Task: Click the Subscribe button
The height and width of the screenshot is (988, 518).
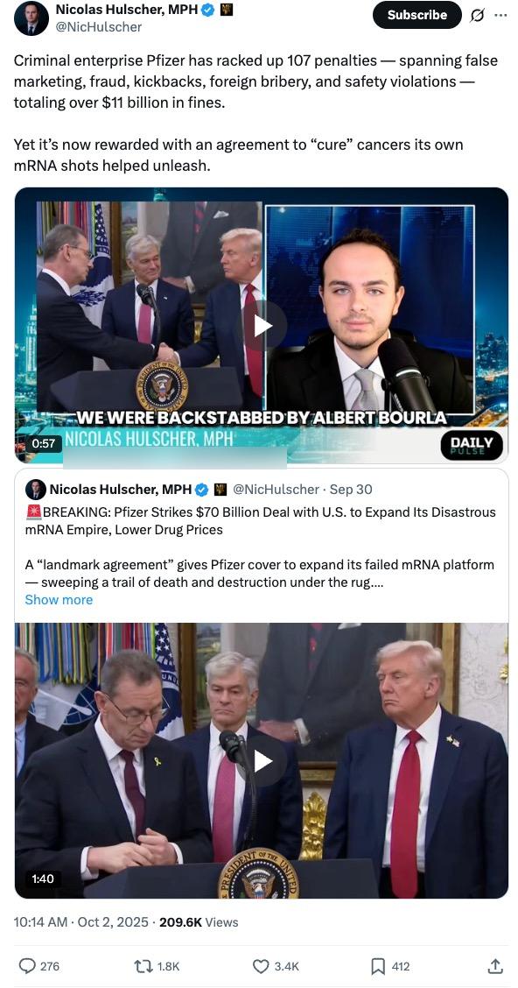Action: (x=416, y=15)
